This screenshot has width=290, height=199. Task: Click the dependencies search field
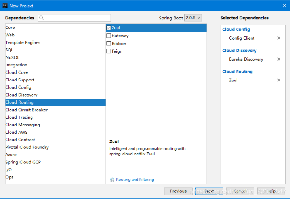(x=74, y=18)
